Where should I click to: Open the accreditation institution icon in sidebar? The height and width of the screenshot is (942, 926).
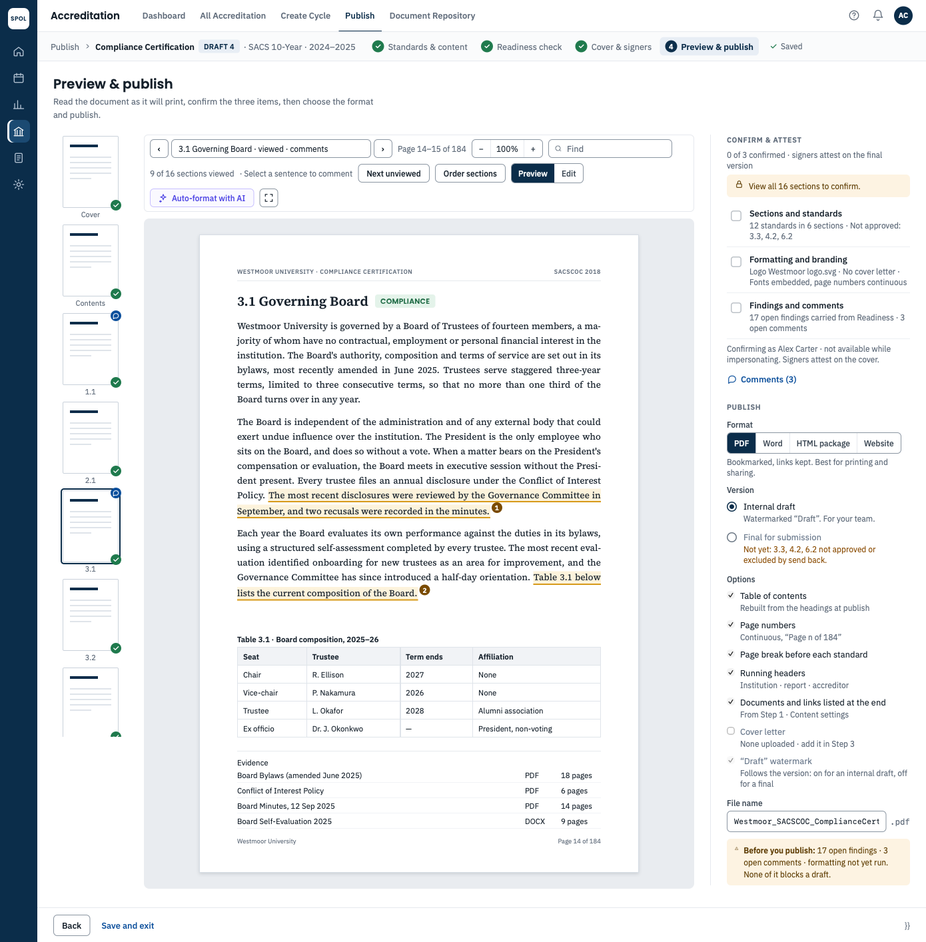[19, 131]
